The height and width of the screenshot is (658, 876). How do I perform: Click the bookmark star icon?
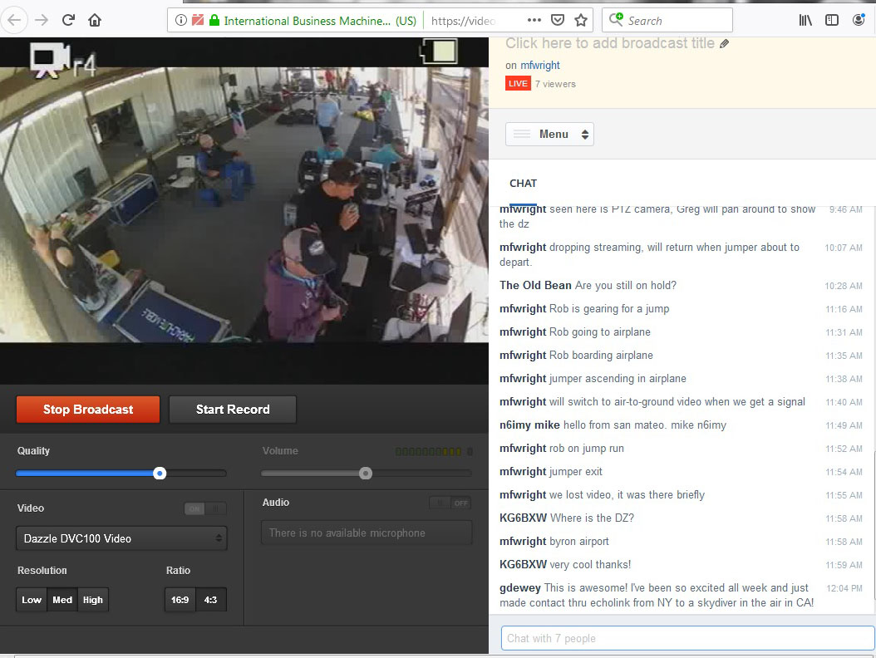[x=581, y=20]
